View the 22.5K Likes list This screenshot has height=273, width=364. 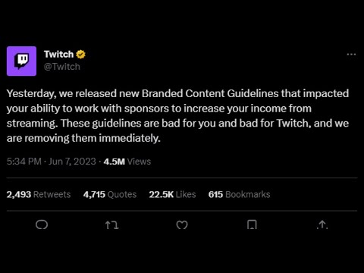pyautogui.click(x=172, y=194)
